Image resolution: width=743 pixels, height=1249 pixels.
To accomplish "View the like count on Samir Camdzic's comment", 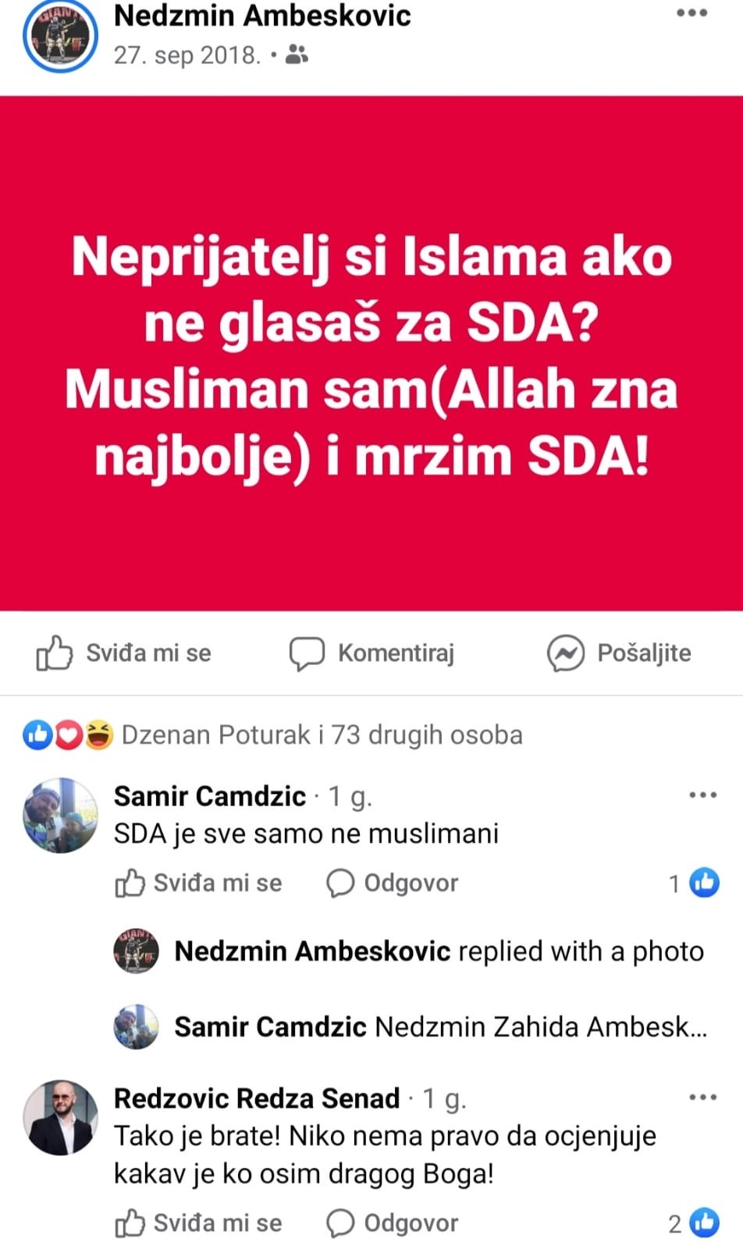I will click(694, 883).
